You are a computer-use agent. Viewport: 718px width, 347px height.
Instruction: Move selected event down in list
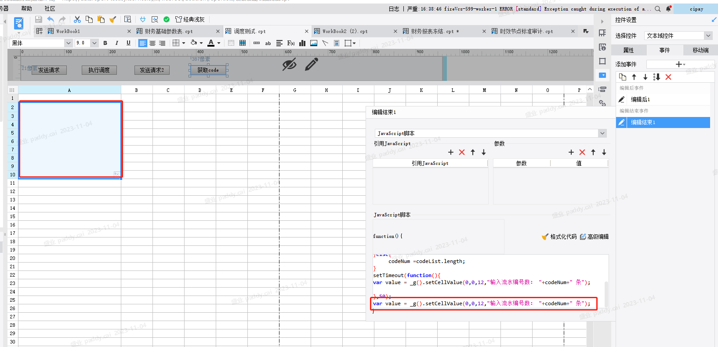[x=645, y=77]
